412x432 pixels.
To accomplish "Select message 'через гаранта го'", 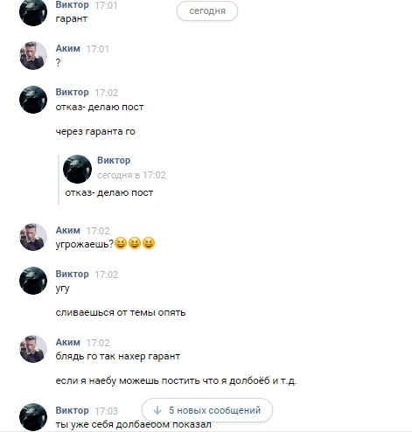I will [x=95, y=131].
